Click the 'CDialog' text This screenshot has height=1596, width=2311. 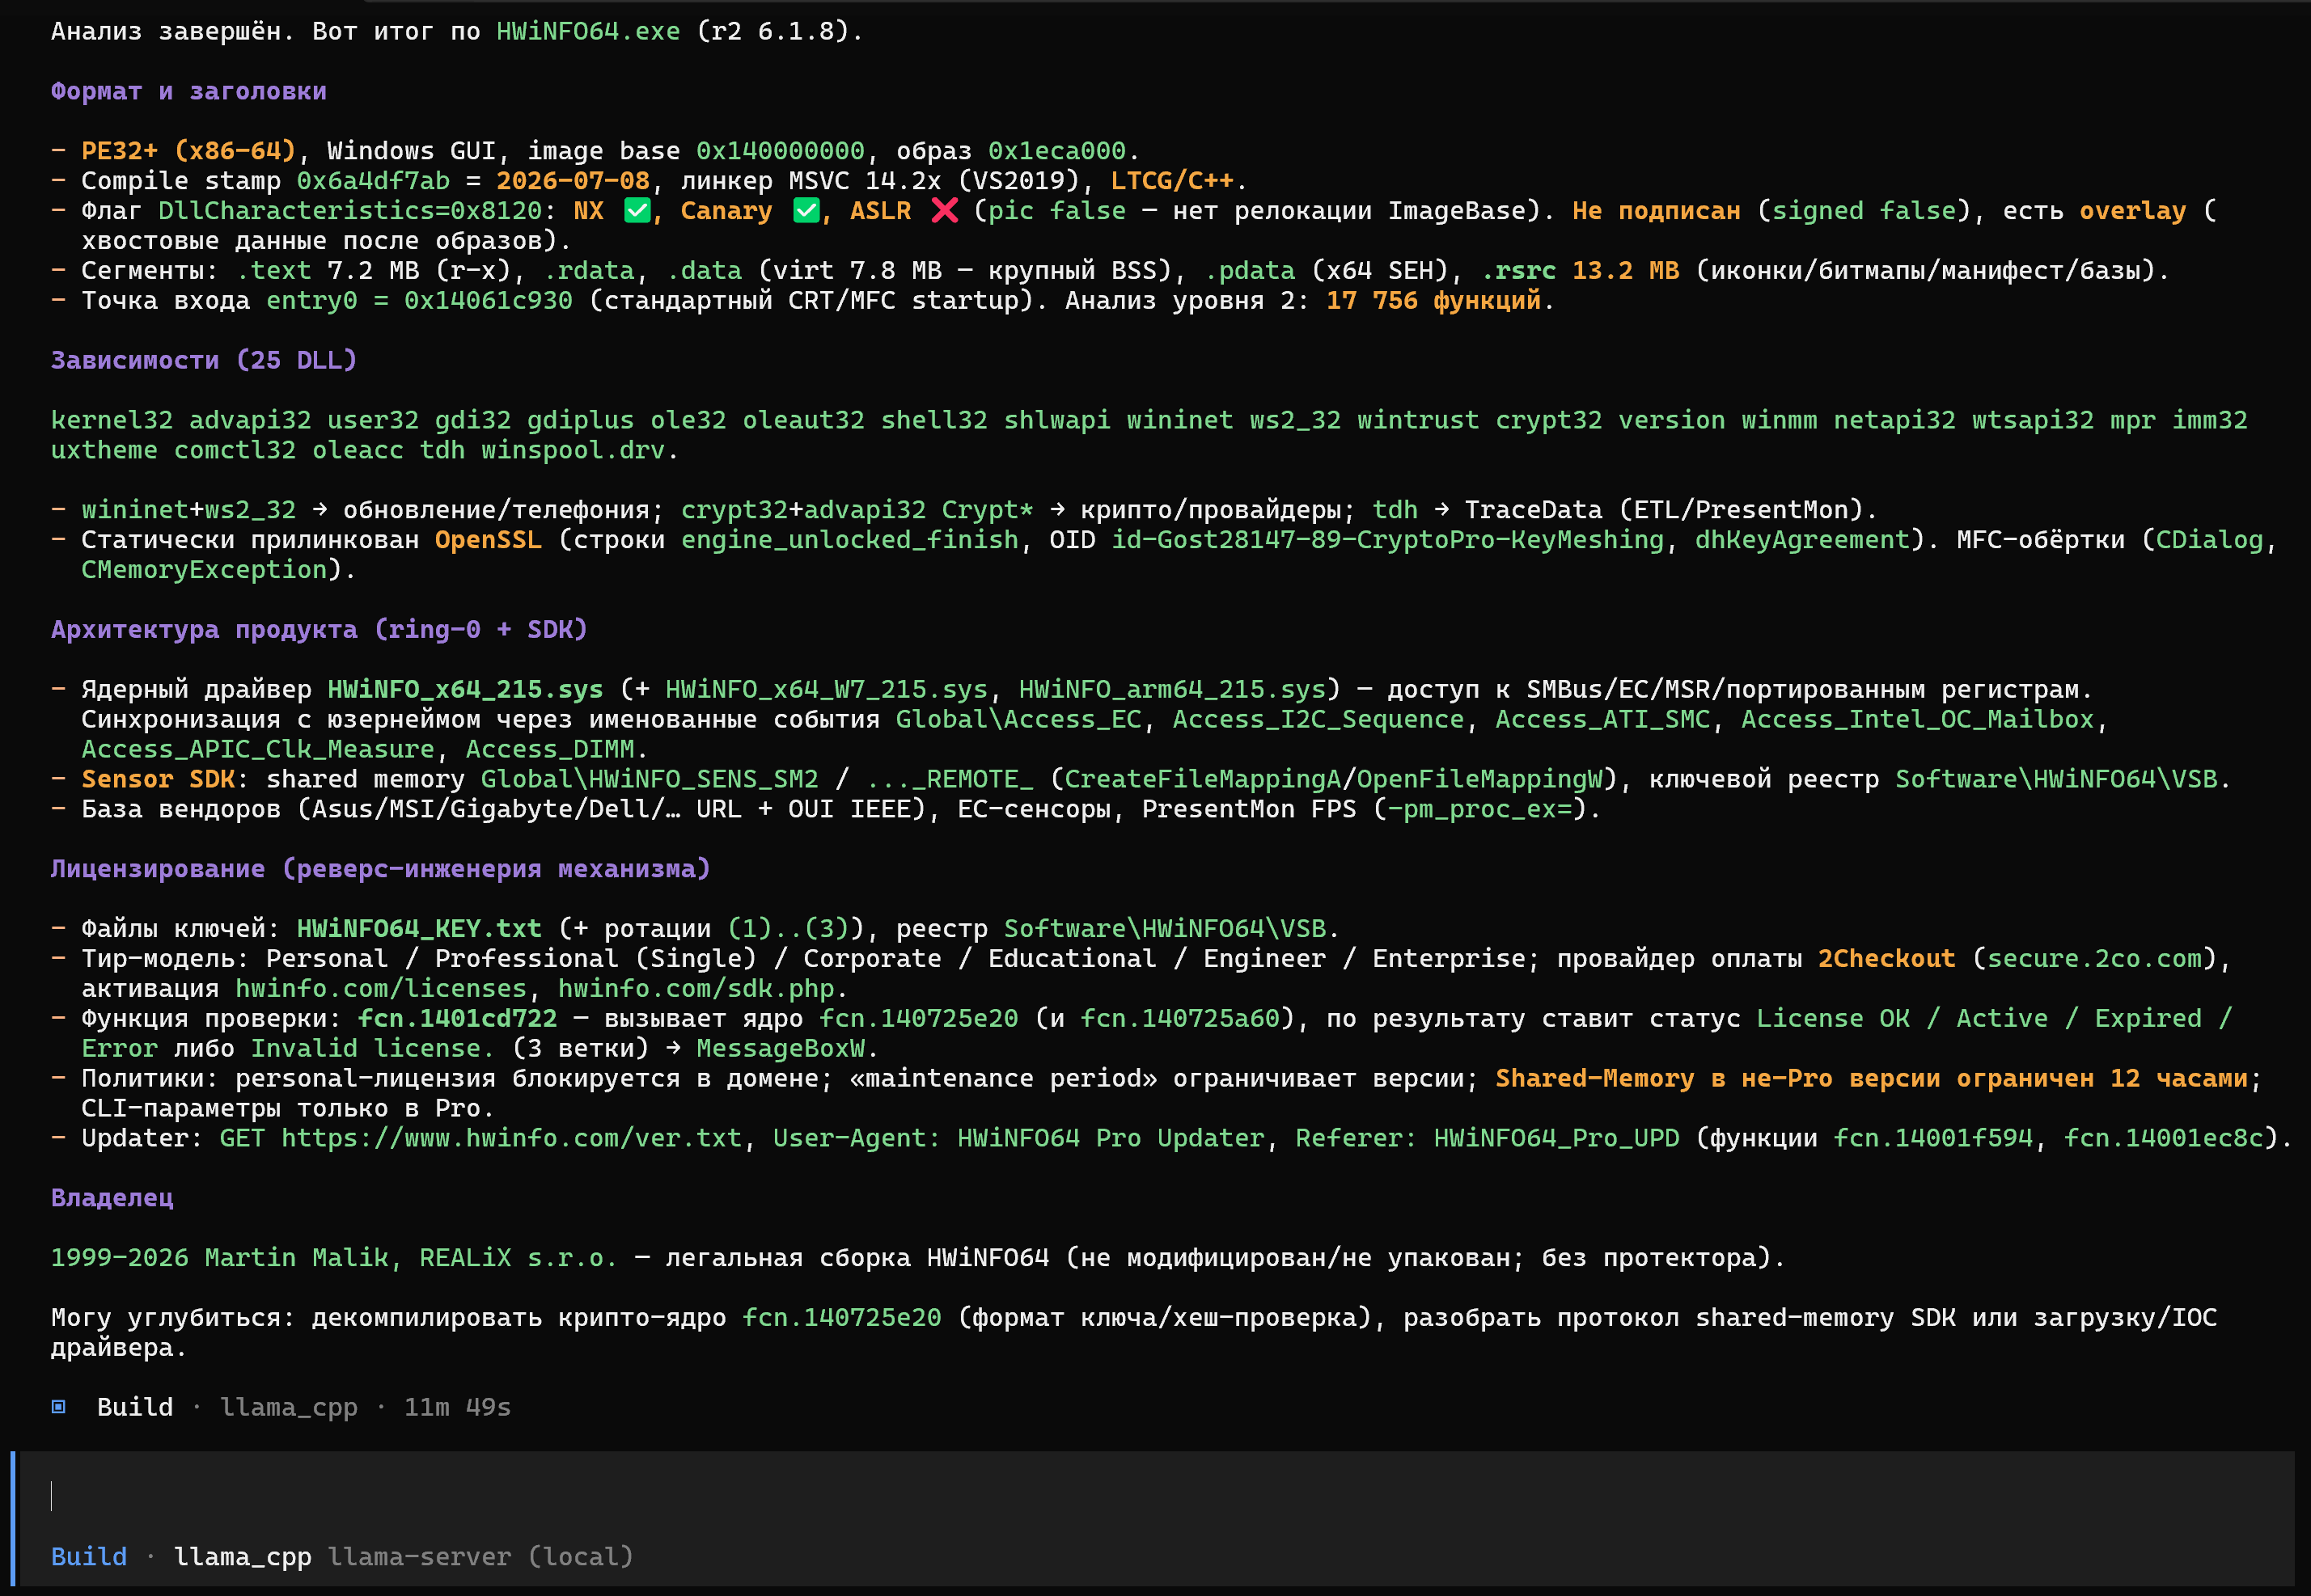(2210, 539)
